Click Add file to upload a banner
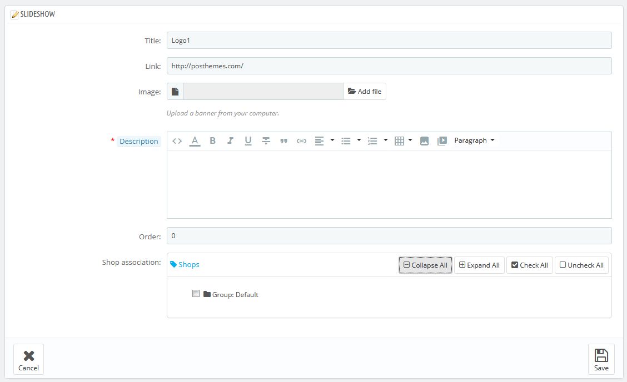Image resolution: width=627 pixels, height=382 pixels. pos(365,92)
